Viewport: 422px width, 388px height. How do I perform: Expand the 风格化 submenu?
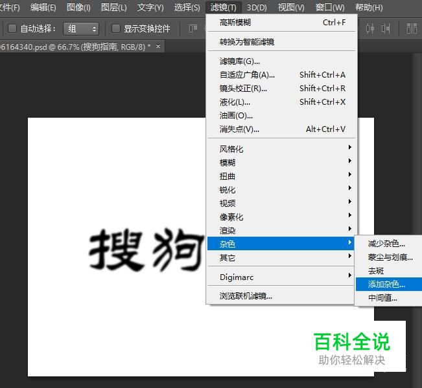[x=282, y=149]
